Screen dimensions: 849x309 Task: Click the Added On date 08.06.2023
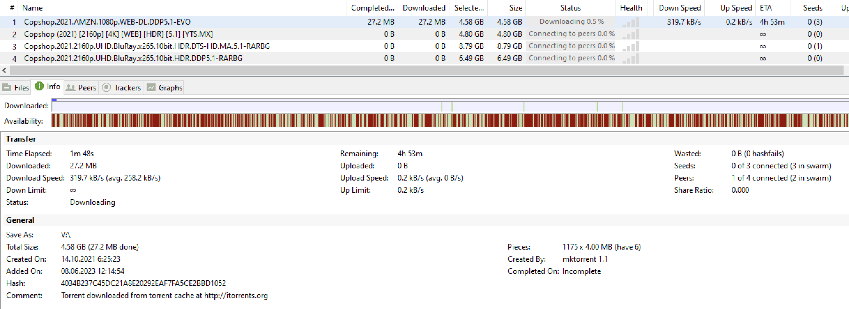(93, 271)
